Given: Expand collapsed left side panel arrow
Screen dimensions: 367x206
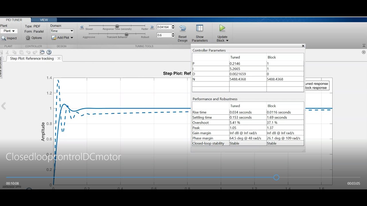Looking at the screenshot, I should pos(3,106).
